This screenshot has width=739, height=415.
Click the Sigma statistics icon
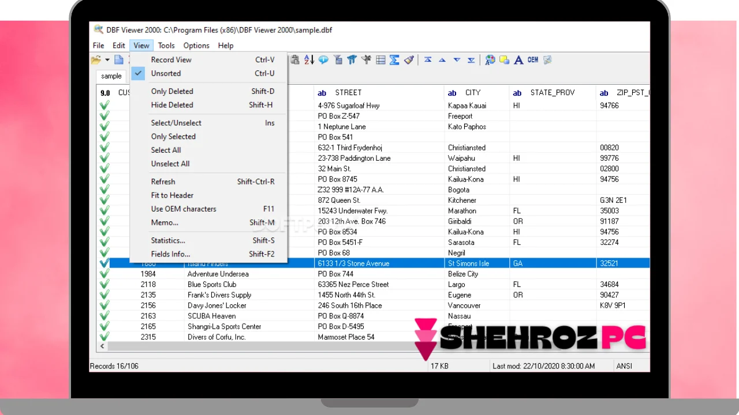tap(394, 59)
